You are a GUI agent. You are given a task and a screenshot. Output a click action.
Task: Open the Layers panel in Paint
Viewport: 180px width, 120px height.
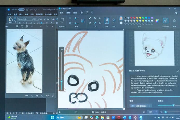pos(174,21)
